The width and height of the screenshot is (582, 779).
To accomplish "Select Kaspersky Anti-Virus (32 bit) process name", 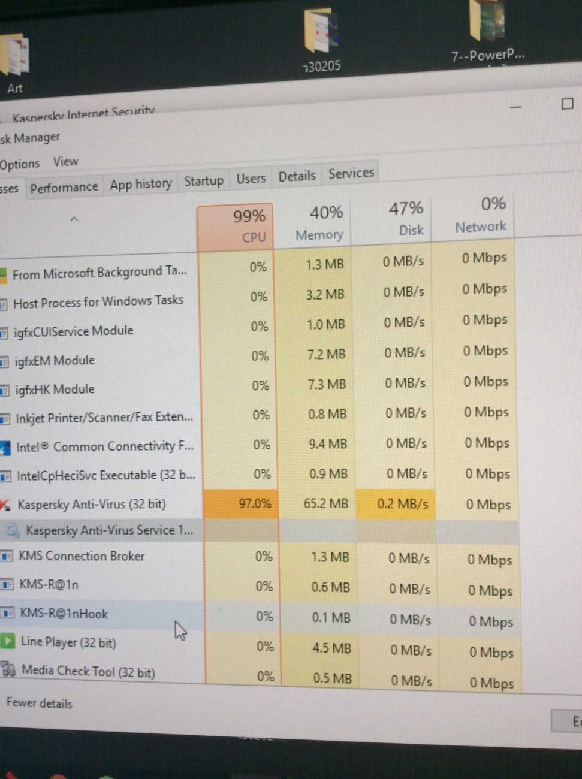I will [x=92, y=504].
